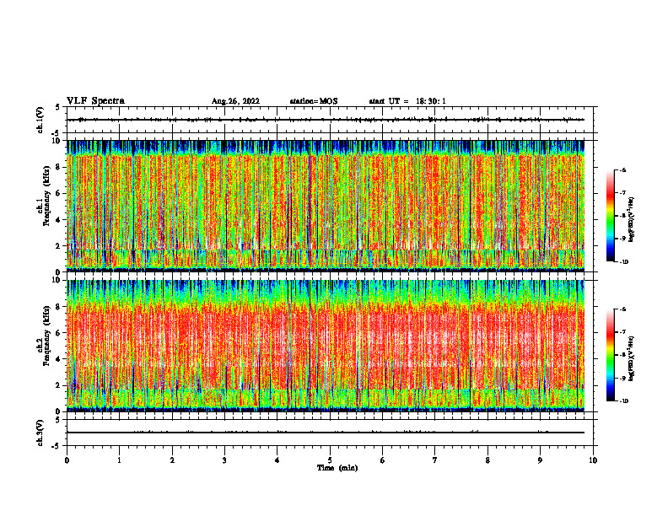
Task: Click the "8" kHz tick on ch.1 frequency axis
Action: tap(58, 167)
